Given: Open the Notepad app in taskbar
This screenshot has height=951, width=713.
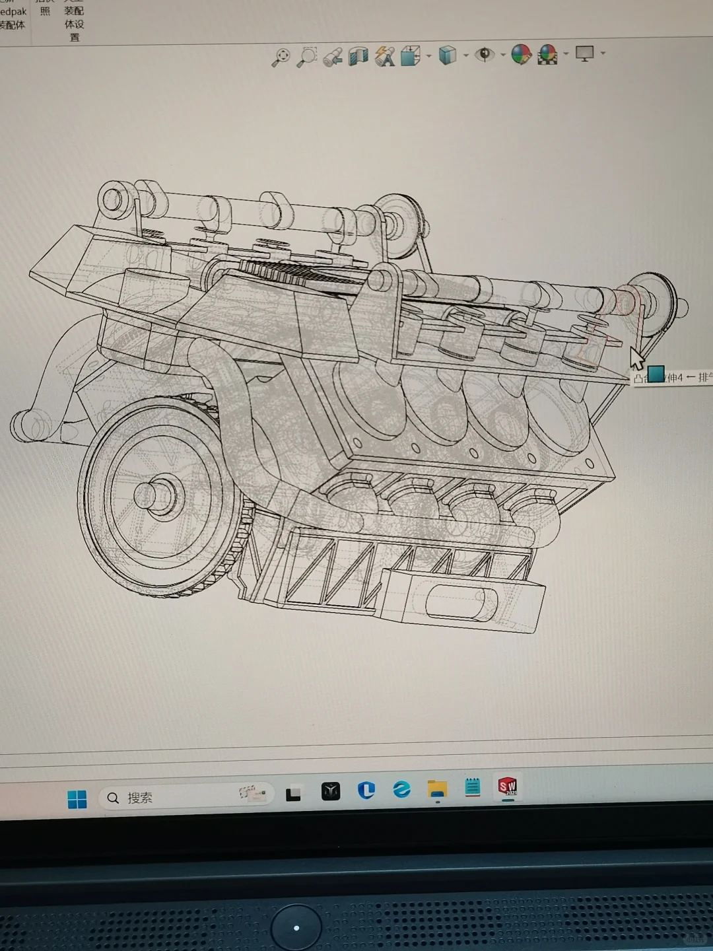Looking at the screenshot, I should tap(473, 787).
